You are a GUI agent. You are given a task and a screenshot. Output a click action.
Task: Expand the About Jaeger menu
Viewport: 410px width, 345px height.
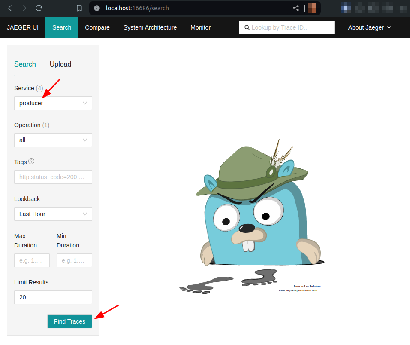coord(369,27)
